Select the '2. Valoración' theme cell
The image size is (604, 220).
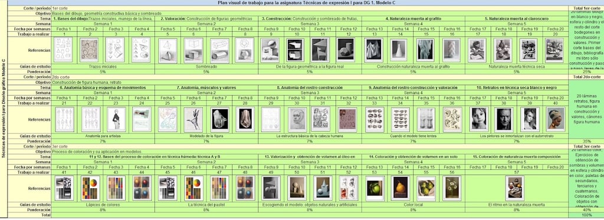206,18
